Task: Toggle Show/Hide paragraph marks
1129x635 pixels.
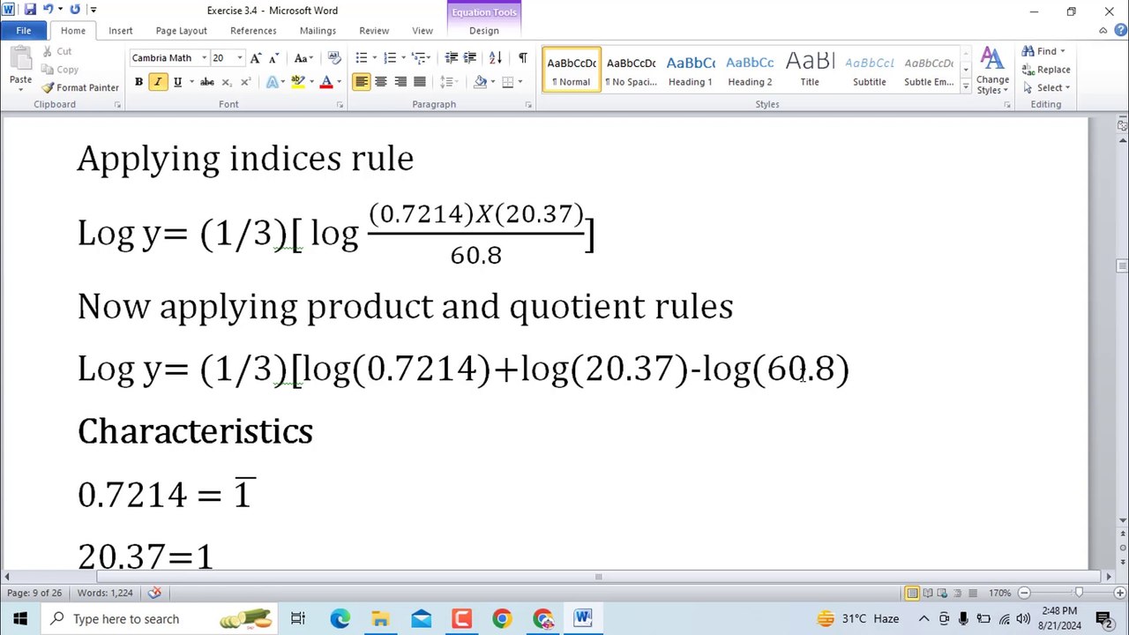Action: pyautogui.click(x=523, y=58)
